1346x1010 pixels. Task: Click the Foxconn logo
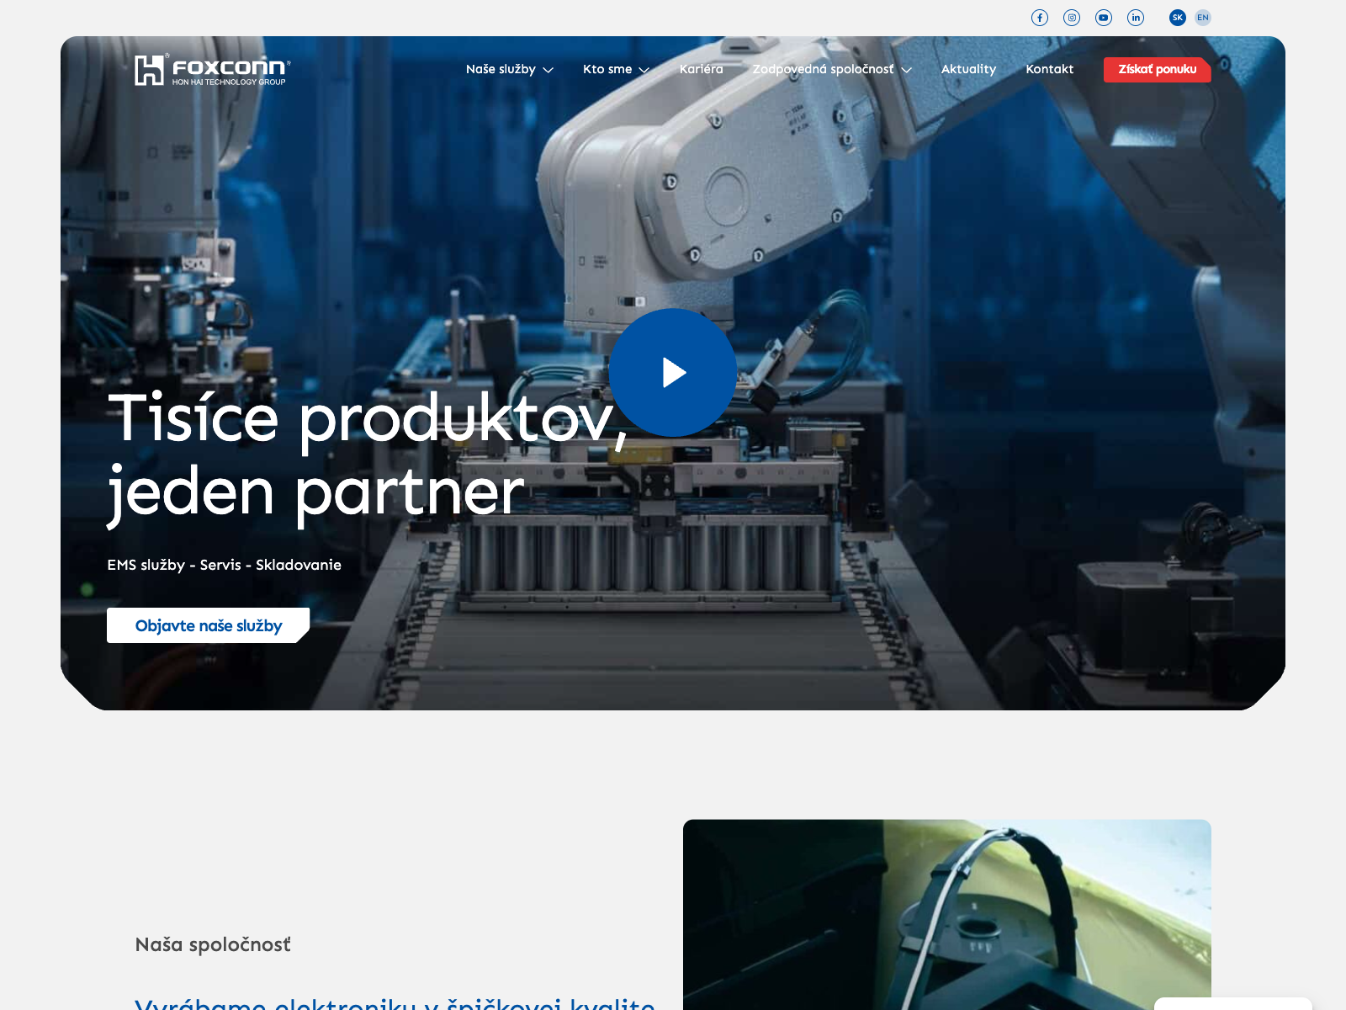pos(212,70)
